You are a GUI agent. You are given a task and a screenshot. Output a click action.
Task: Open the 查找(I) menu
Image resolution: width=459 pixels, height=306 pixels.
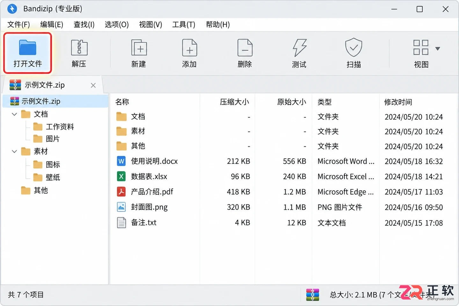click(84, 25)
